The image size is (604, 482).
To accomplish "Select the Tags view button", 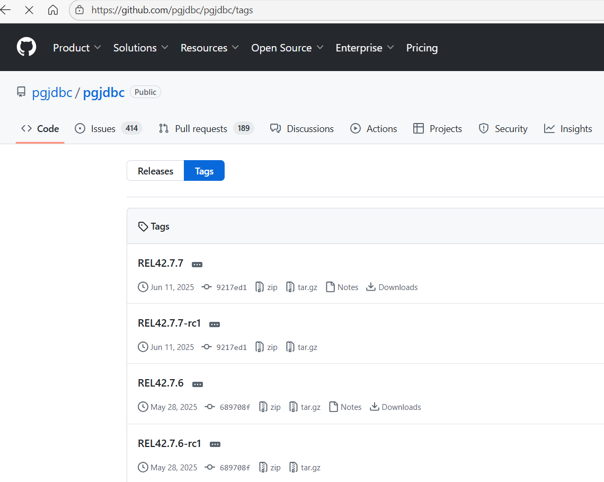I will pyautogui.click(x=204, y=171).
